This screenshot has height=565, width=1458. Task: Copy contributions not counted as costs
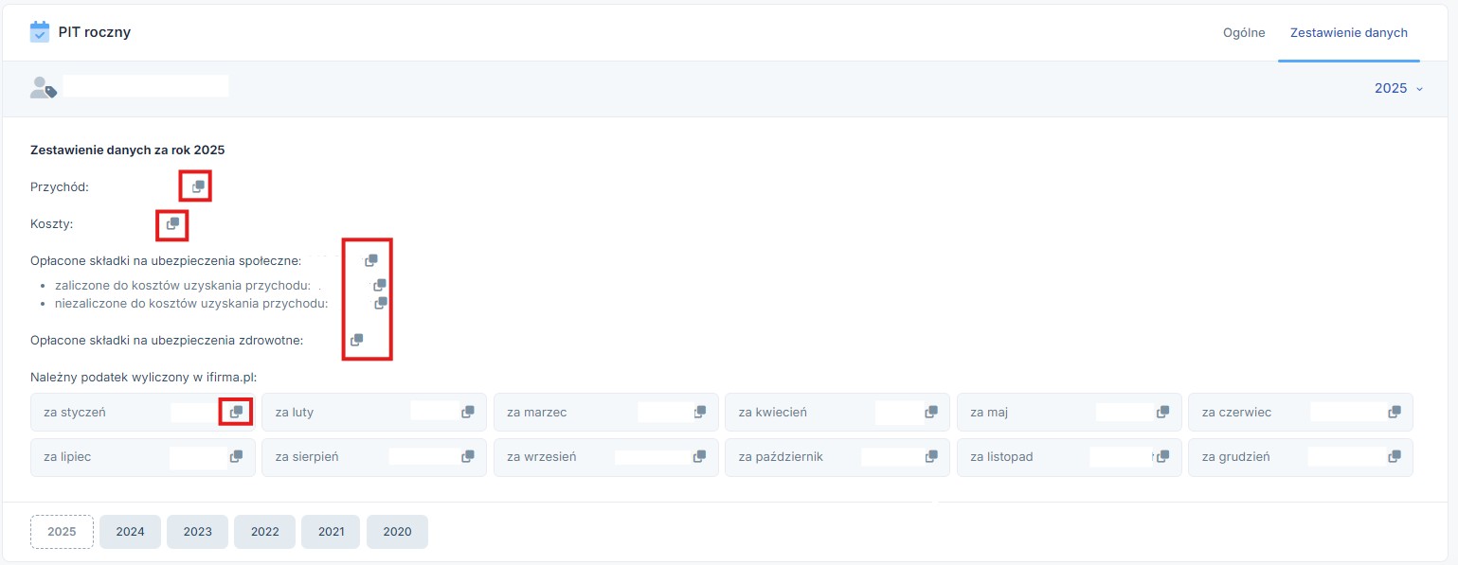point(381,304)
